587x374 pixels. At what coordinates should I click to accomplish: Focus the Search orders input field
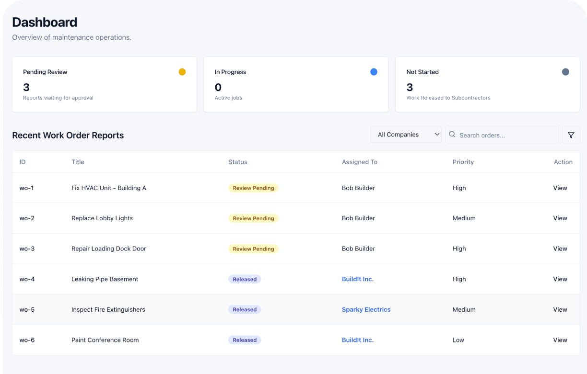(502, 135)
